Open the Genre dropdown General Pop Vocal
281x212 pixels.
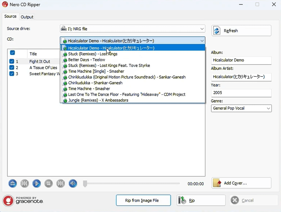click(x=241, y=108)
